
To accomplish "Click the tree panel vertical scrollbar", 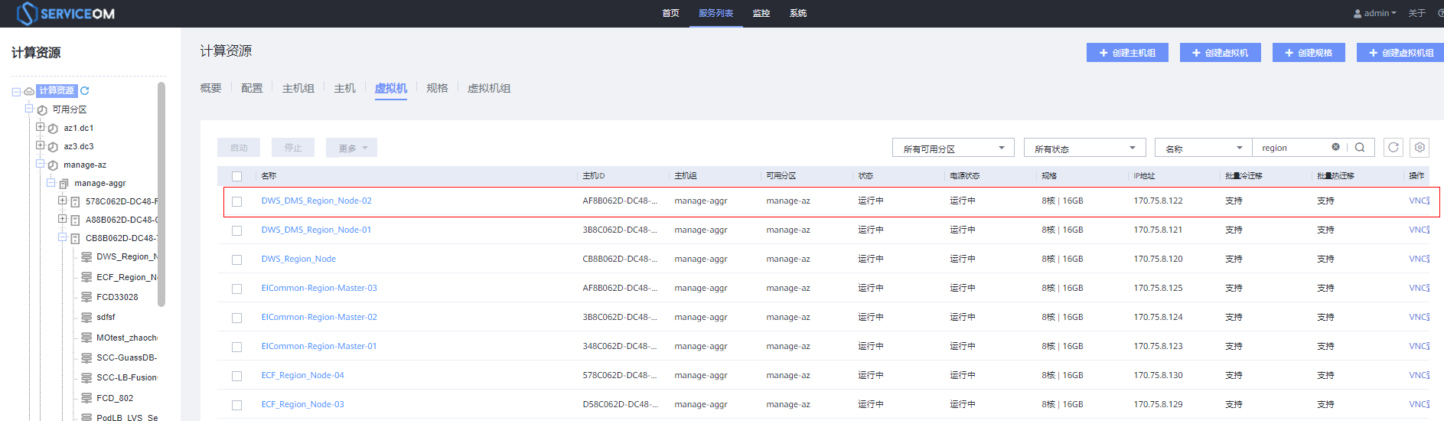I will click(x=161, y=194).
